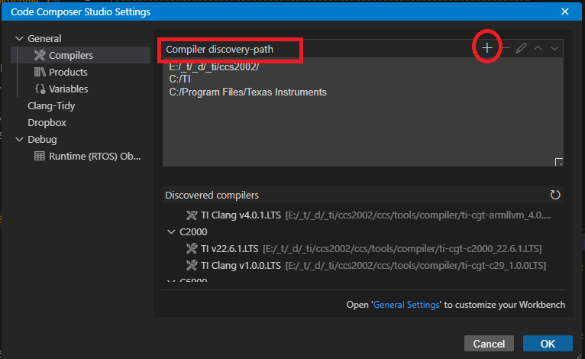Collapse the Debug settings group
Screen dimensions: 585x359
click(19, 139)
